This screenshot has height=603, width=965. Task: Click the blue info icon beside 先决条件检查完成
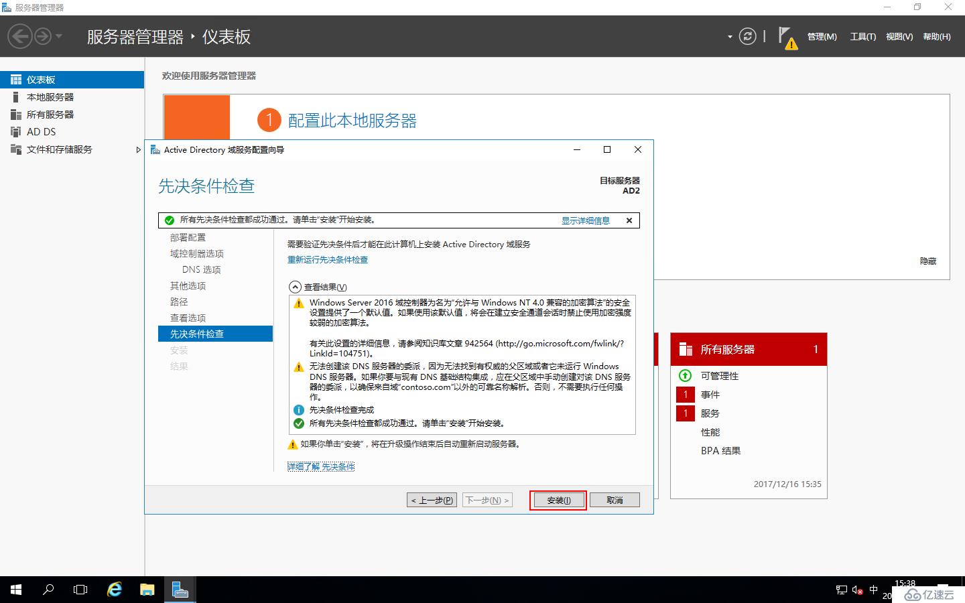[x=299, y=410]
